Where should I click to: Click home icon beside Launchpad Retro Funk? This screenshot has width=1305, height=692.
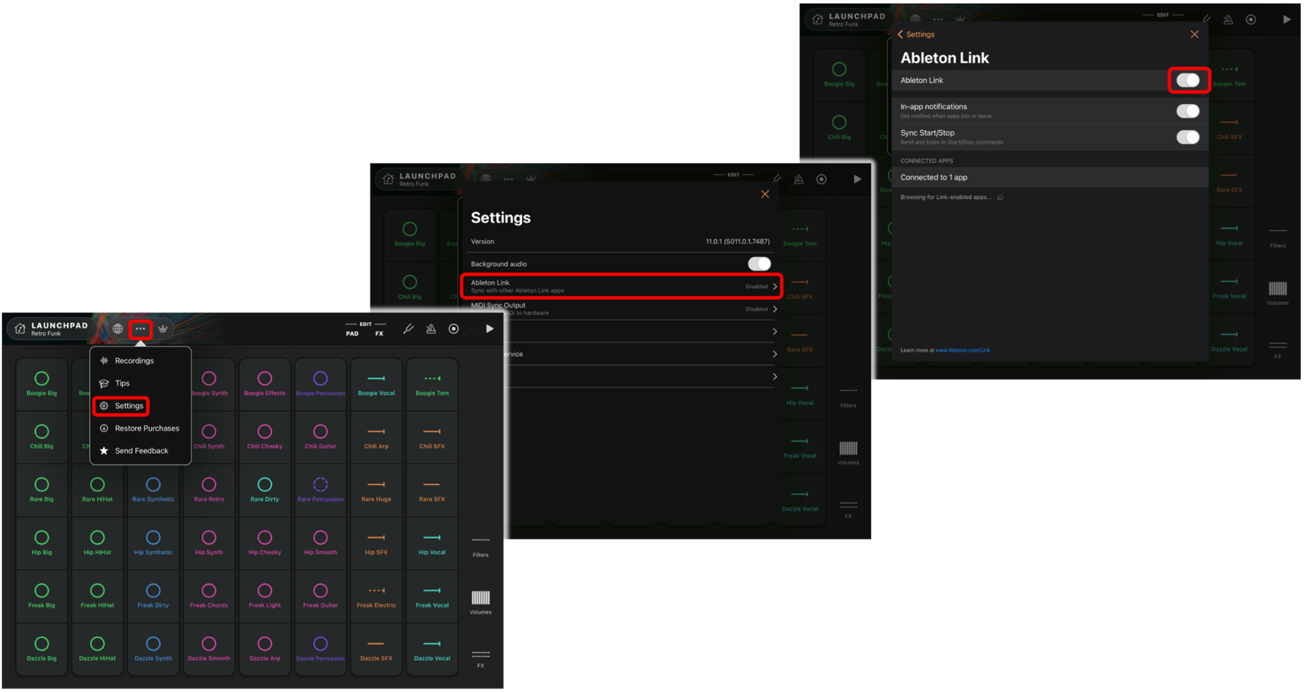(x=20, y=329)
